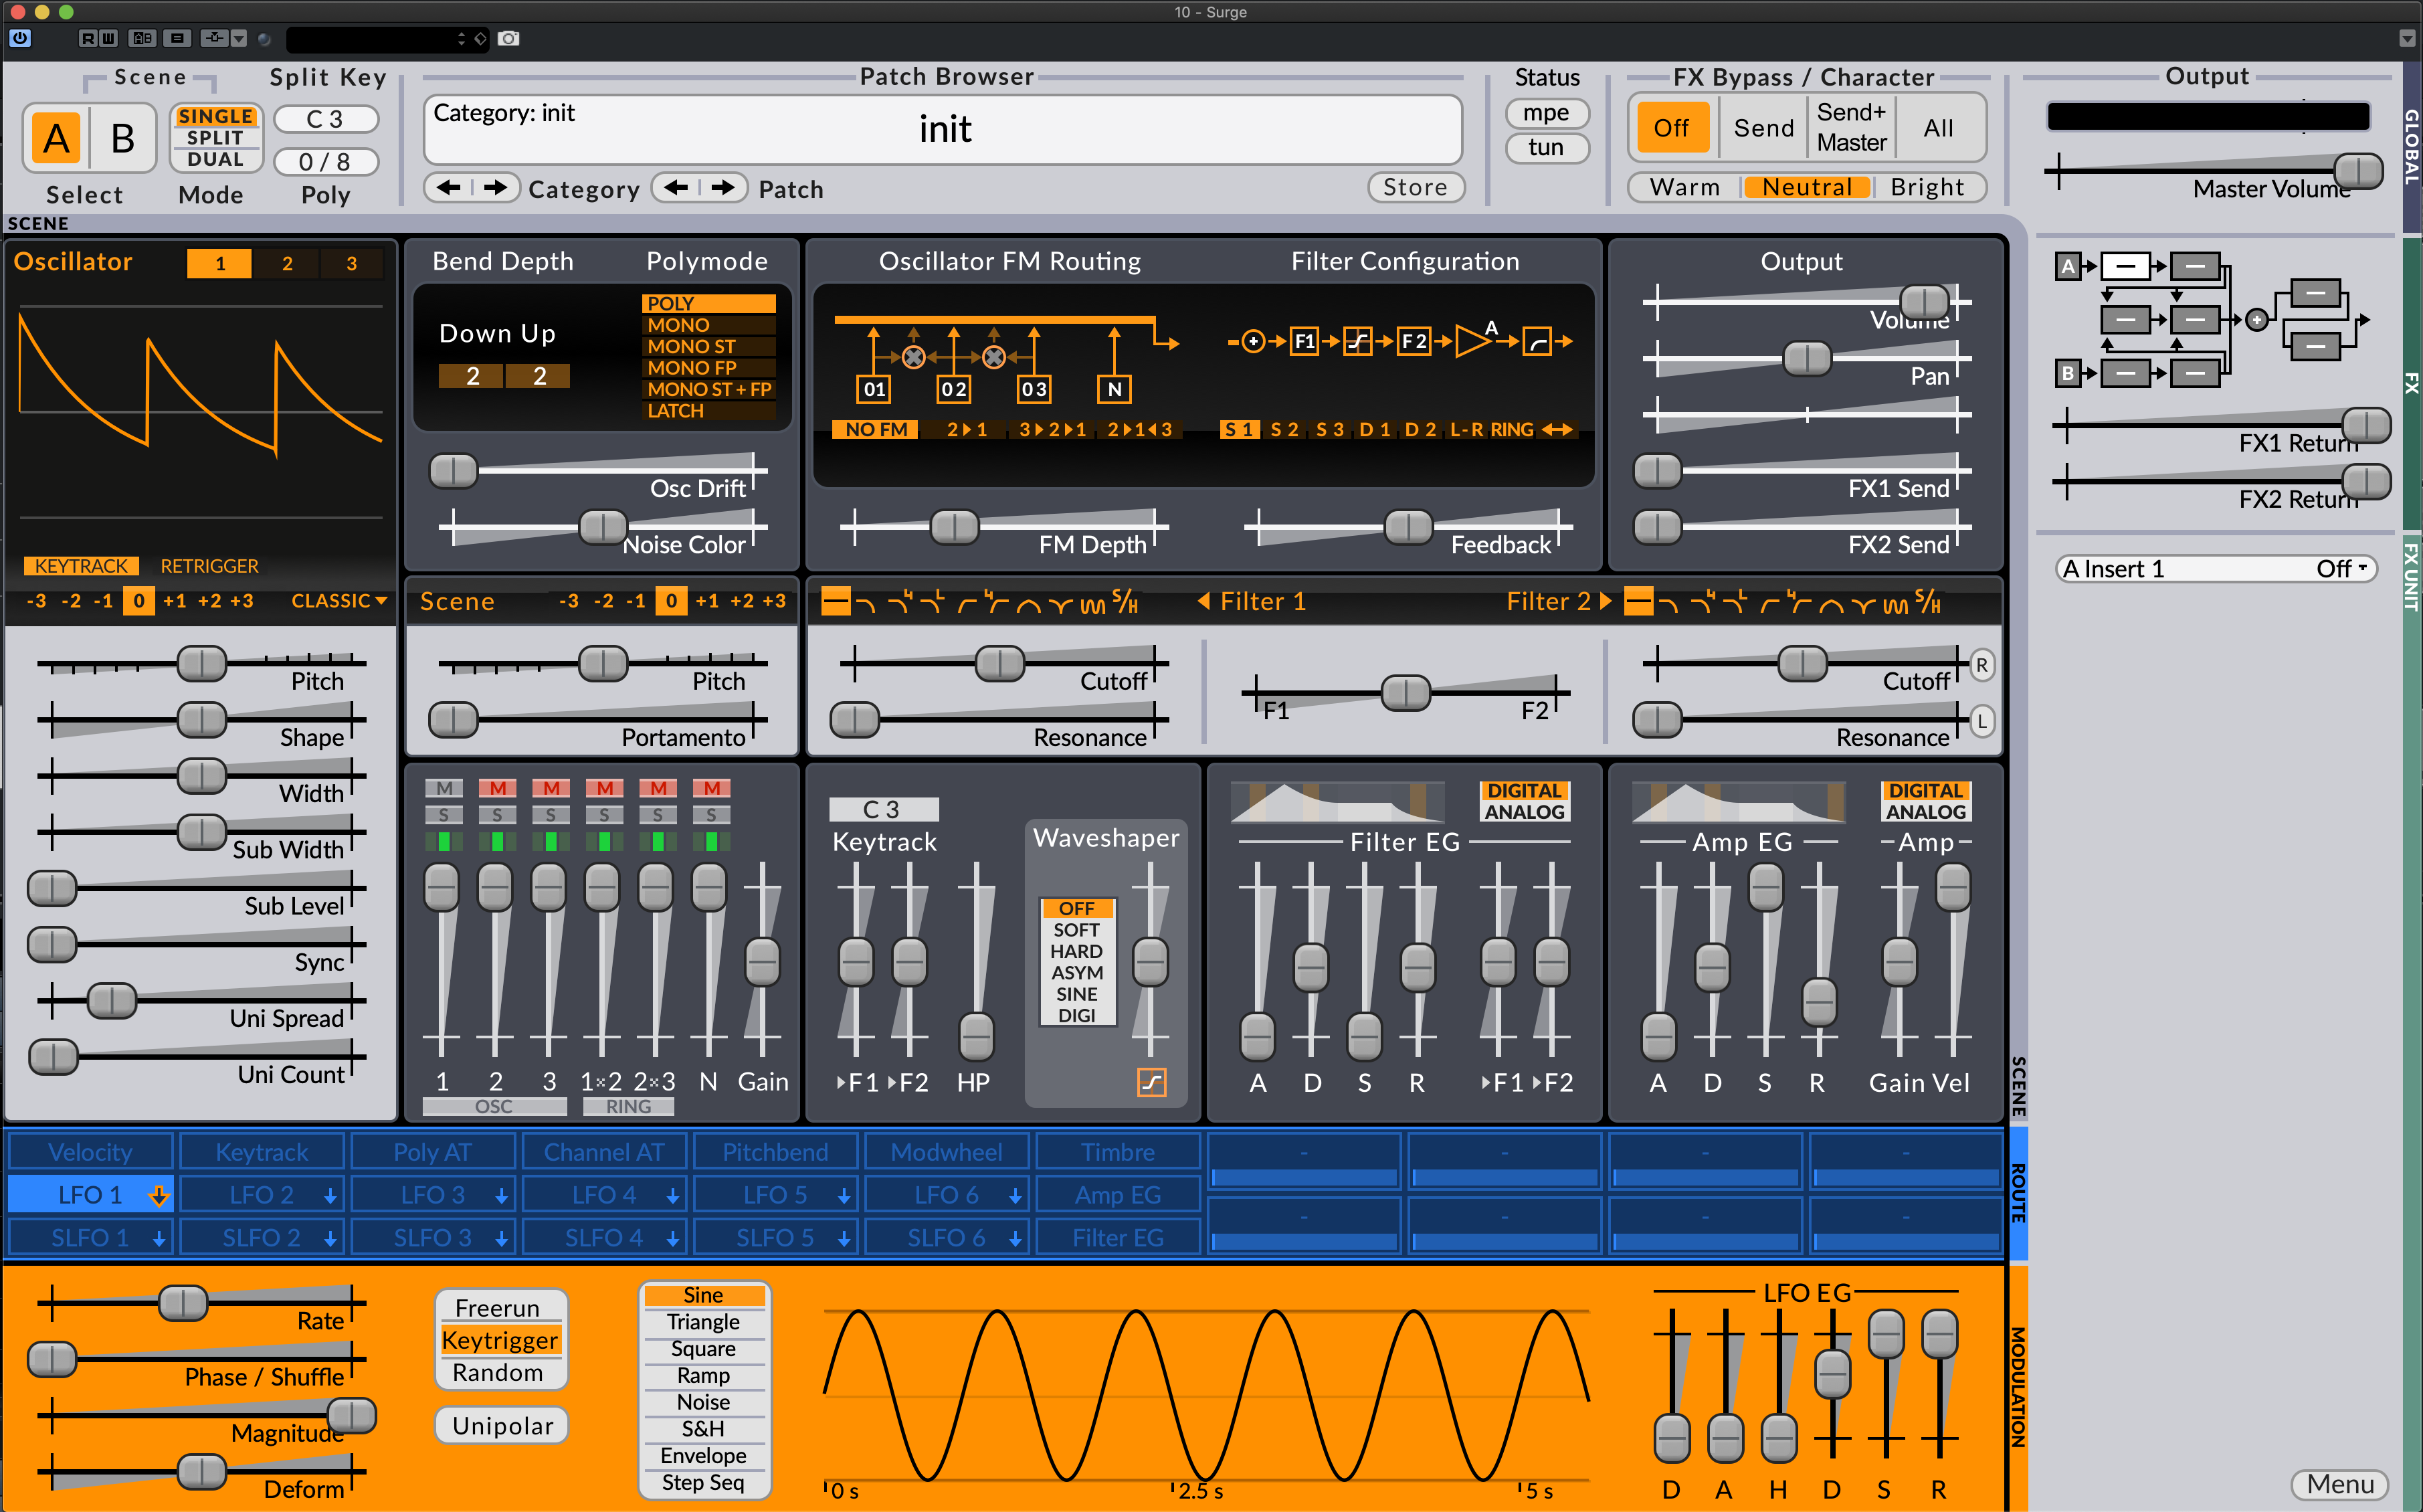Open the LFO 3 modulation routing dropdown
The image size is (2423, 1512).
pyautogui.click(x=433, y=1194)
